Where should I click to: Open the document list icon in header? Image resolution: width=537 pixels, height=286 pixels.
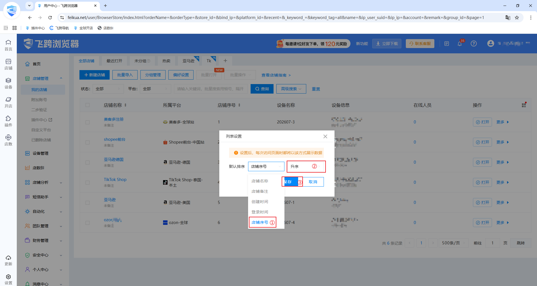click(447, 44)
